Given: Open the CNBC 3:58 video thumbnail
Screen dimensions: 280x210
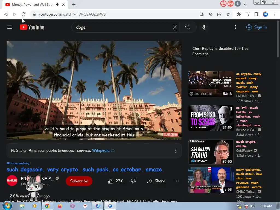Looking at the screenshot, I should click(211, 180).
